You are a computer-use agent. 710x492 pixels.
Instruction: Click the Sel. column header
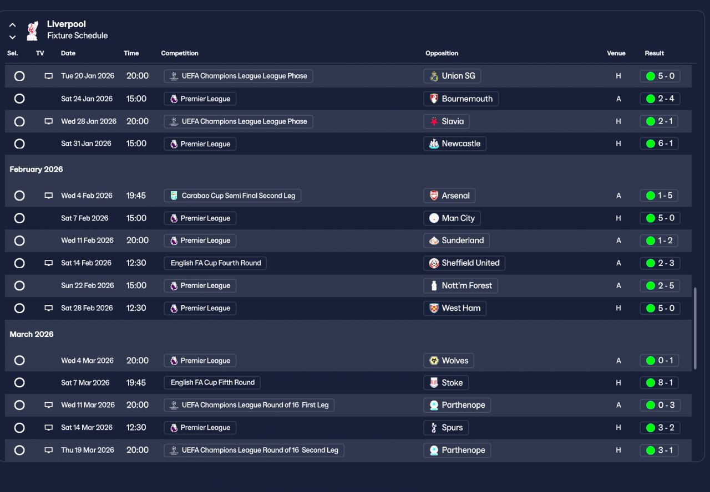13,53
